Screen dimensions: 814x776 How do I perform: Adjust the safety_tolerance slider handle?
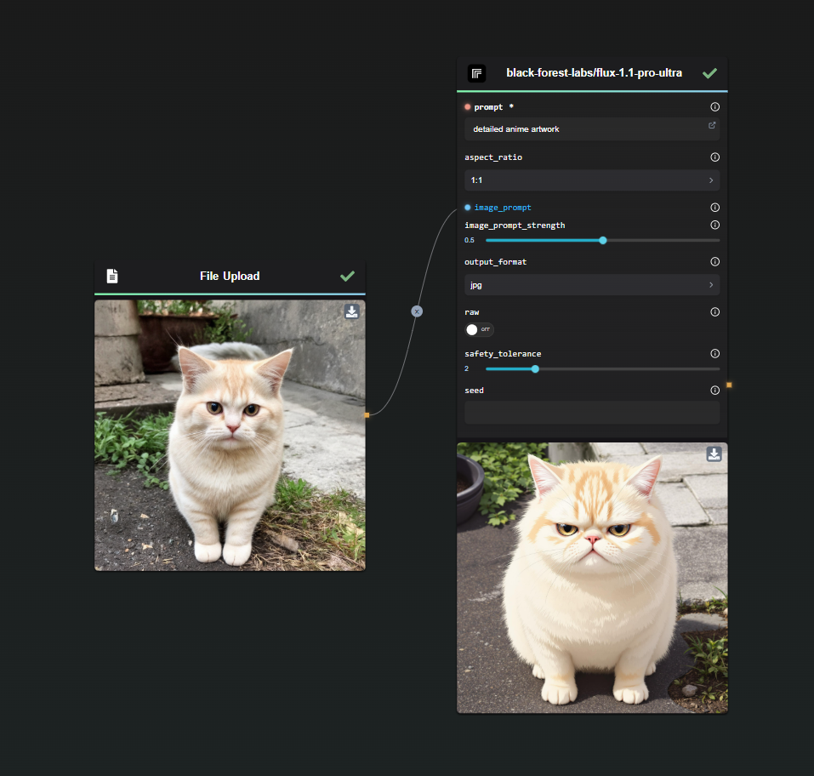[x=535, y=368]
